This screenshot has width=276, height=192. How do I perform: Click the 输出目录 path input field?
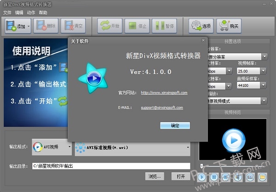(111, 166)
